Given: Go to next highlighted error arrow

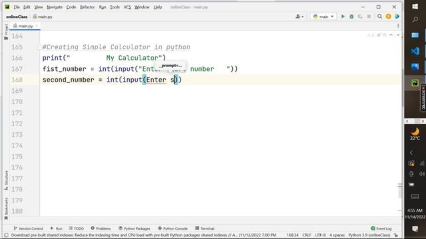Looking at the screenshot, I should pos(398,35).
